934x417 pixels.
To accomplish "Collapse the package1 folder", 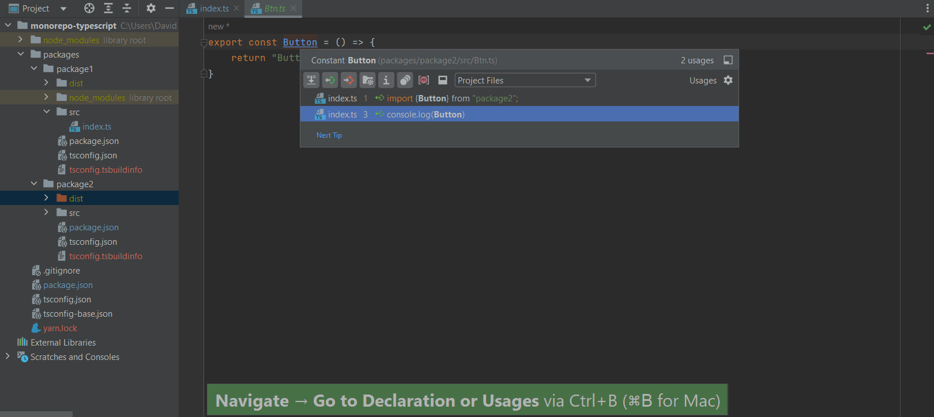I will click(x=34, y=69).
